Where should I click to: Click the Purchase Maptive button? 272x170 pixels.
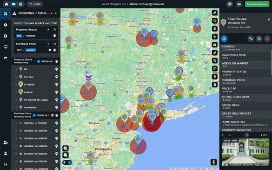(257, 4)
